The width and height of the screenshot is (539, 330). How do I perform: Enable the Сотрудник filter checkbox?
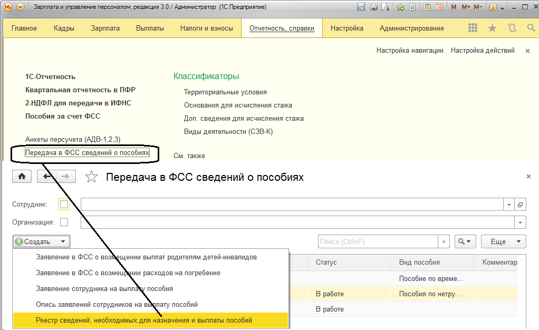[x=64, y=205]
